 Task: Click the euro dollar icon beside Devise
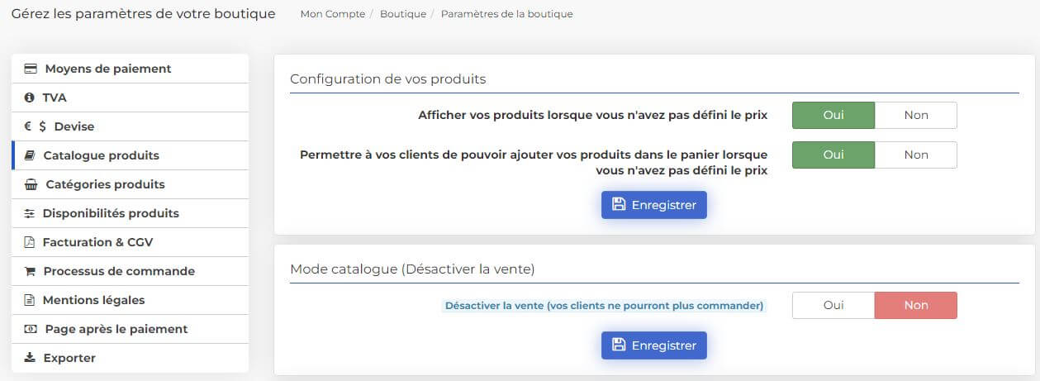35,126
